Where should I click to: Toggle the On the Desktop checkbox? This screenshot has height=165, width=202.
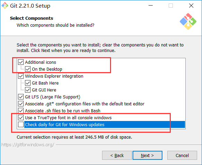pyautogui.click(x=28, y=69)
